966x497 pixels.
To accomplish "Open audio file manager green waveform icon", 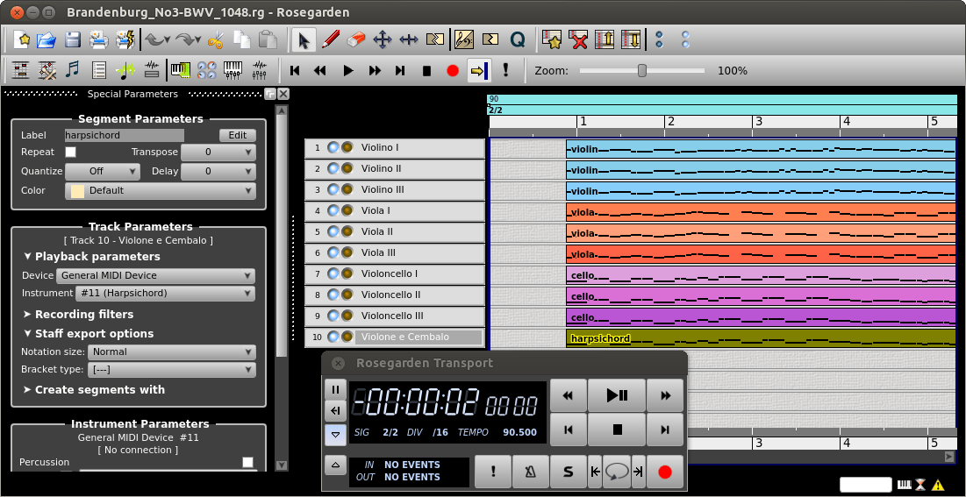I will (125, 70).
